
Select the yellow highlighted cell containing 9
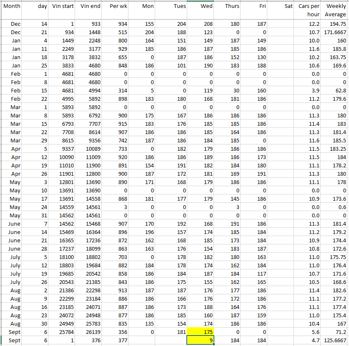click(x=201, y=340)
